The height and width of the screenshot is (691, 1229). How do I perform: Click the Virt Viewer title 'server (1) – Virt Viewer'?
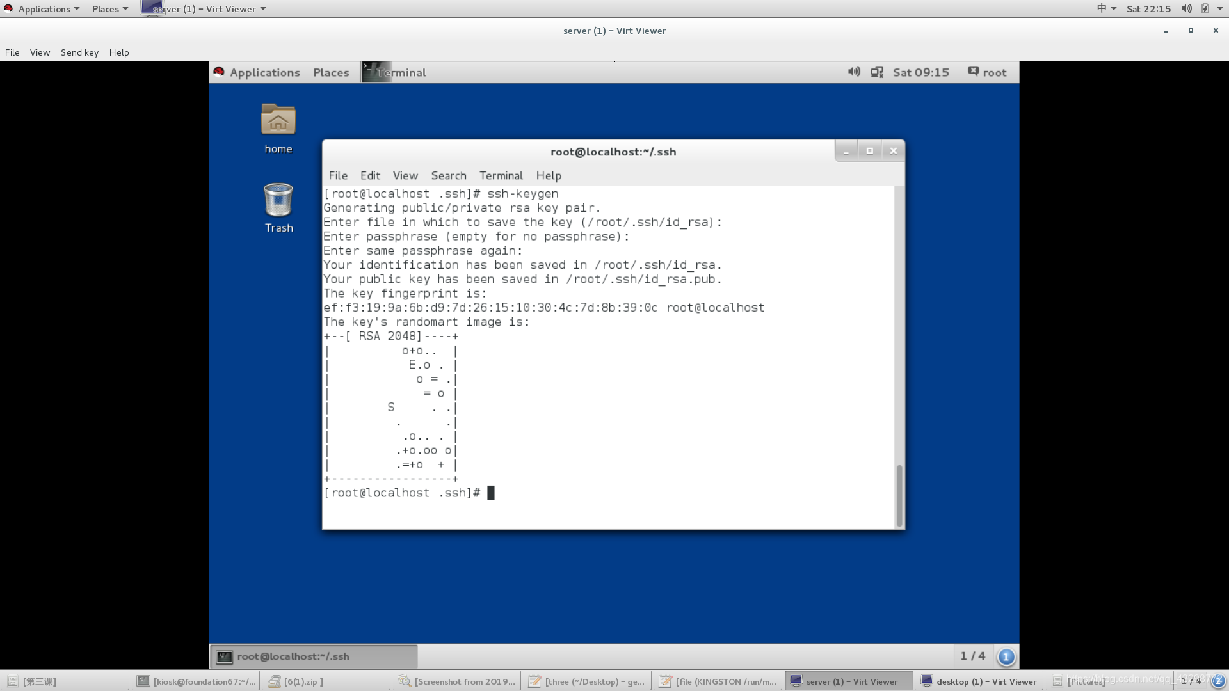(x=614, y=31)
